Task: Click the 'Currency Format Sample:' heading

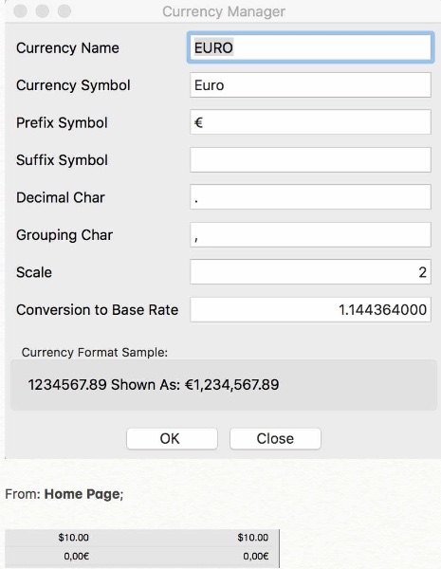Action: click(95, 353)
